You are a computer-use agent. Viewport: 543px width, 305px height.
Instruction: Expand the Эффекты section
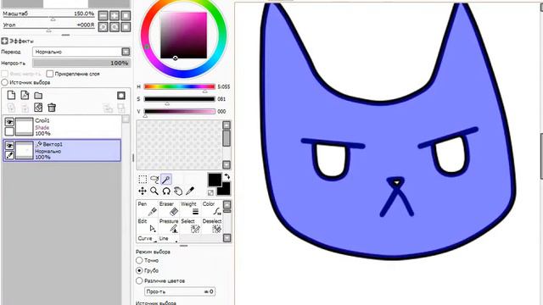(x=4, y=41)
